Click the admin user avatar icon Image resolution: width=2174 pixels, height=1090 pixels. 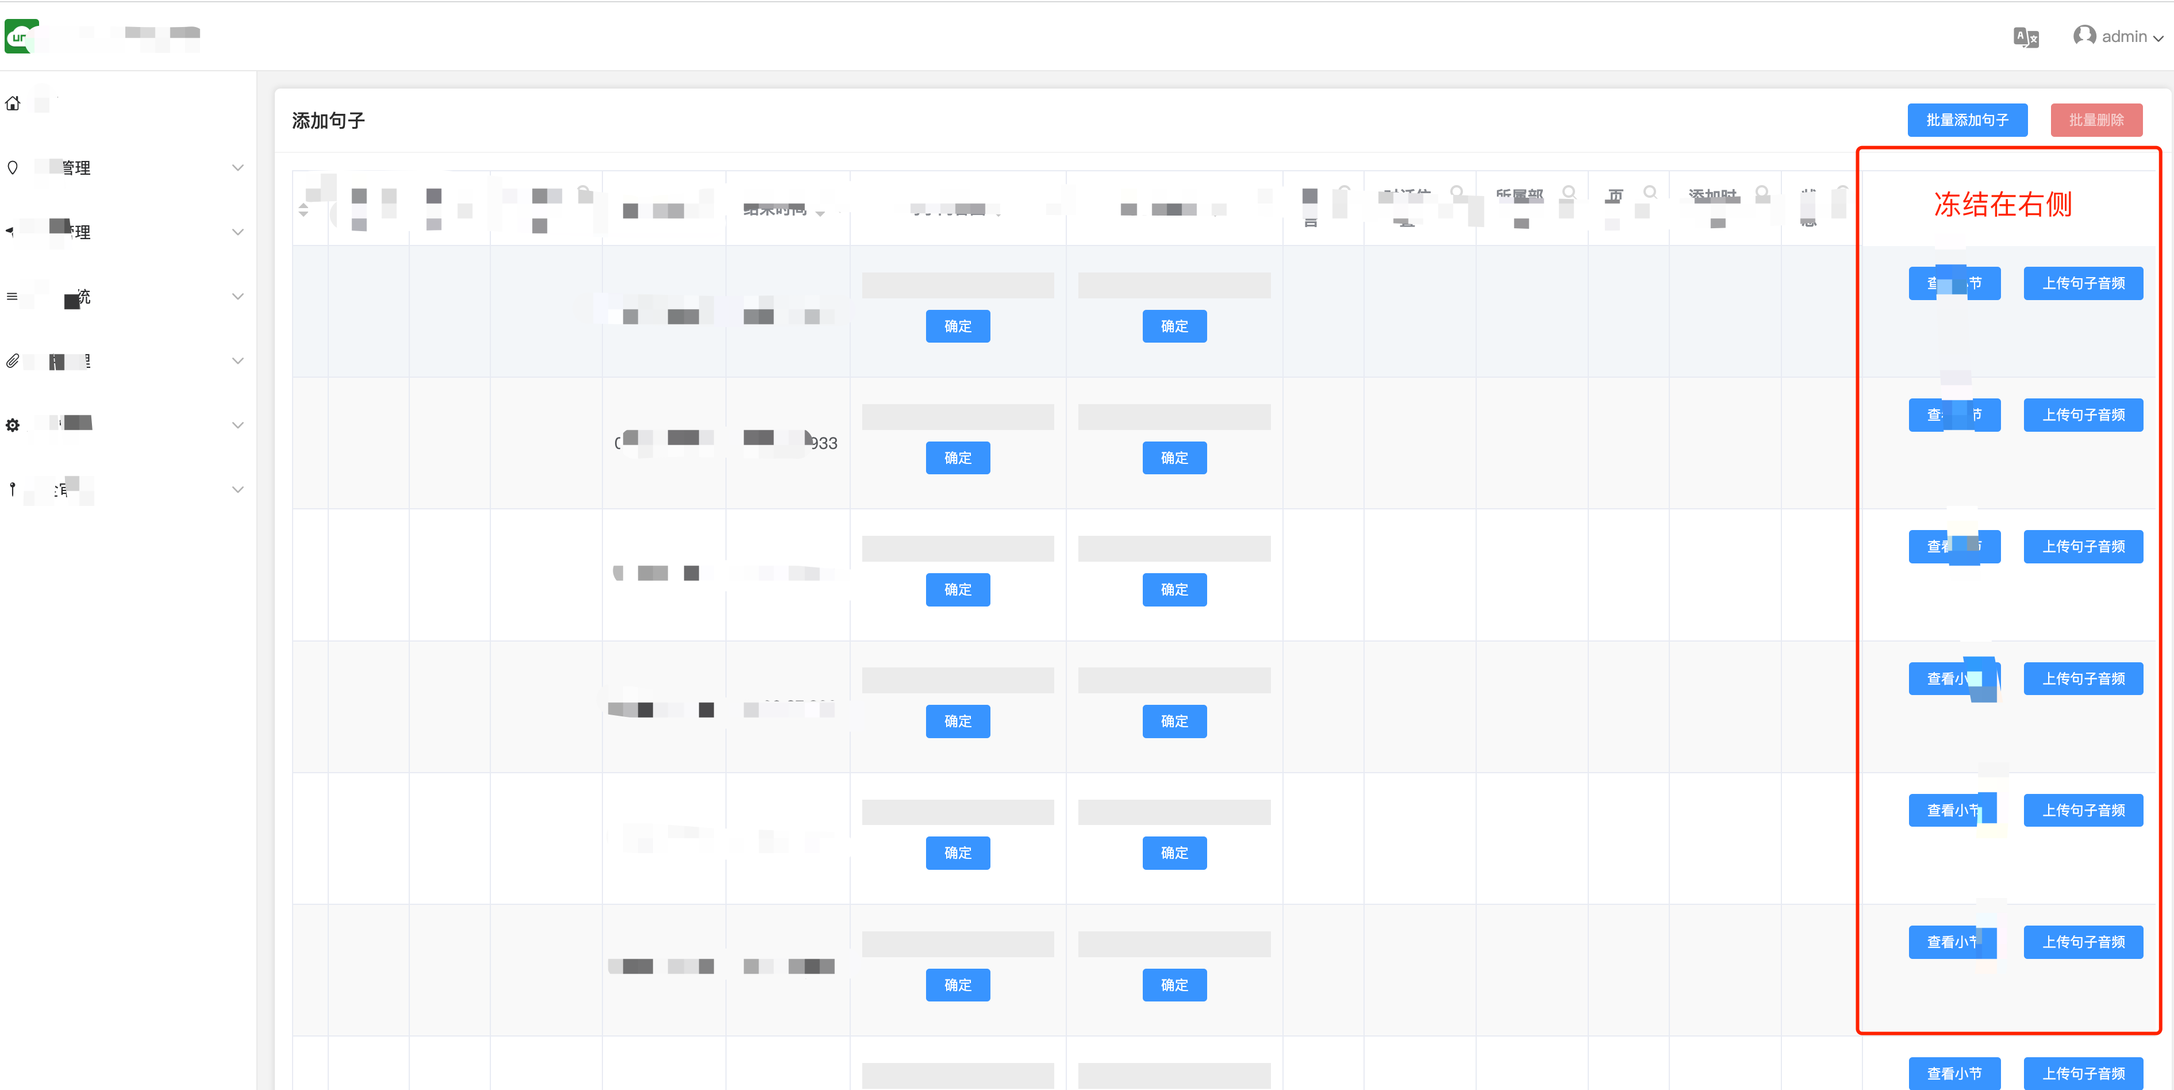(2084, 36)
